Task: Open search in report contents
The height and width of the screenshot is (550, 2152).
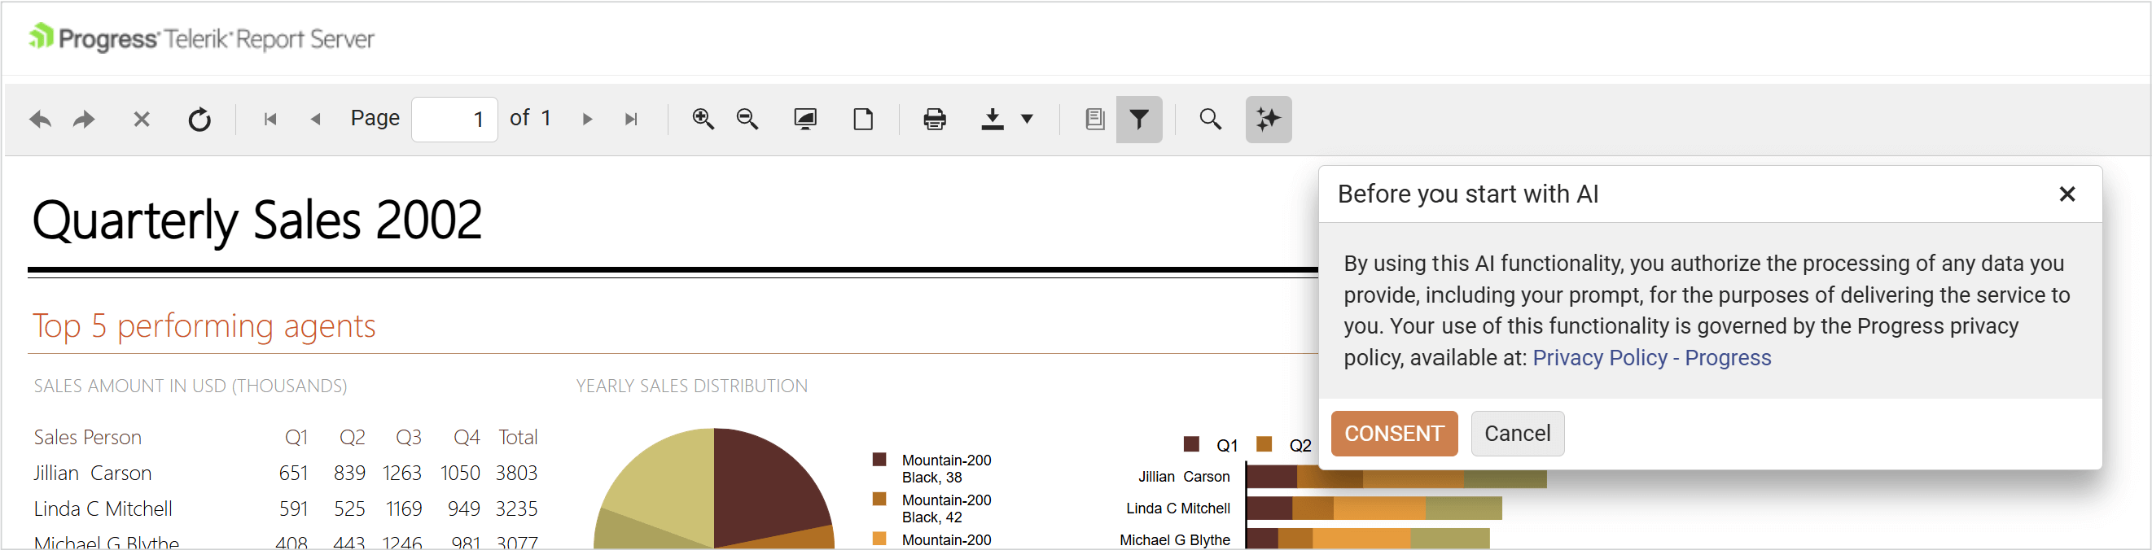Action: click(x=1211, y=120)
